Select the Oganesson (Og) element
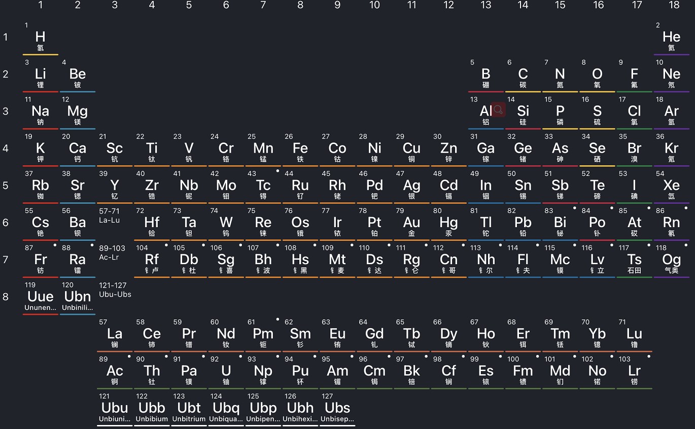 671,261
